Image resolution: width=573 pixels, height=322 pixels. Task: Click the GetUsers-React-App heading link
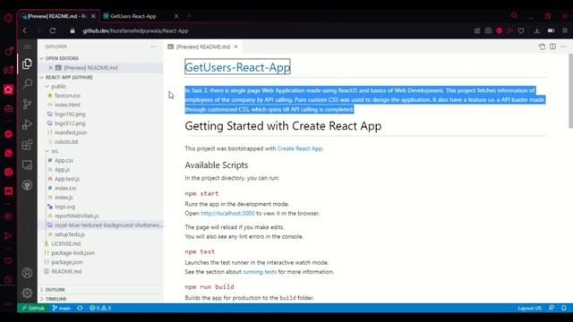237,67
